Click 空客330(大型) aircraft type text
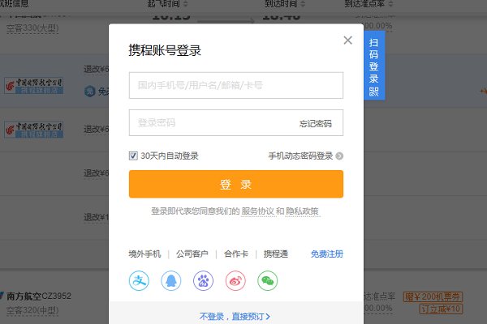 32,28
